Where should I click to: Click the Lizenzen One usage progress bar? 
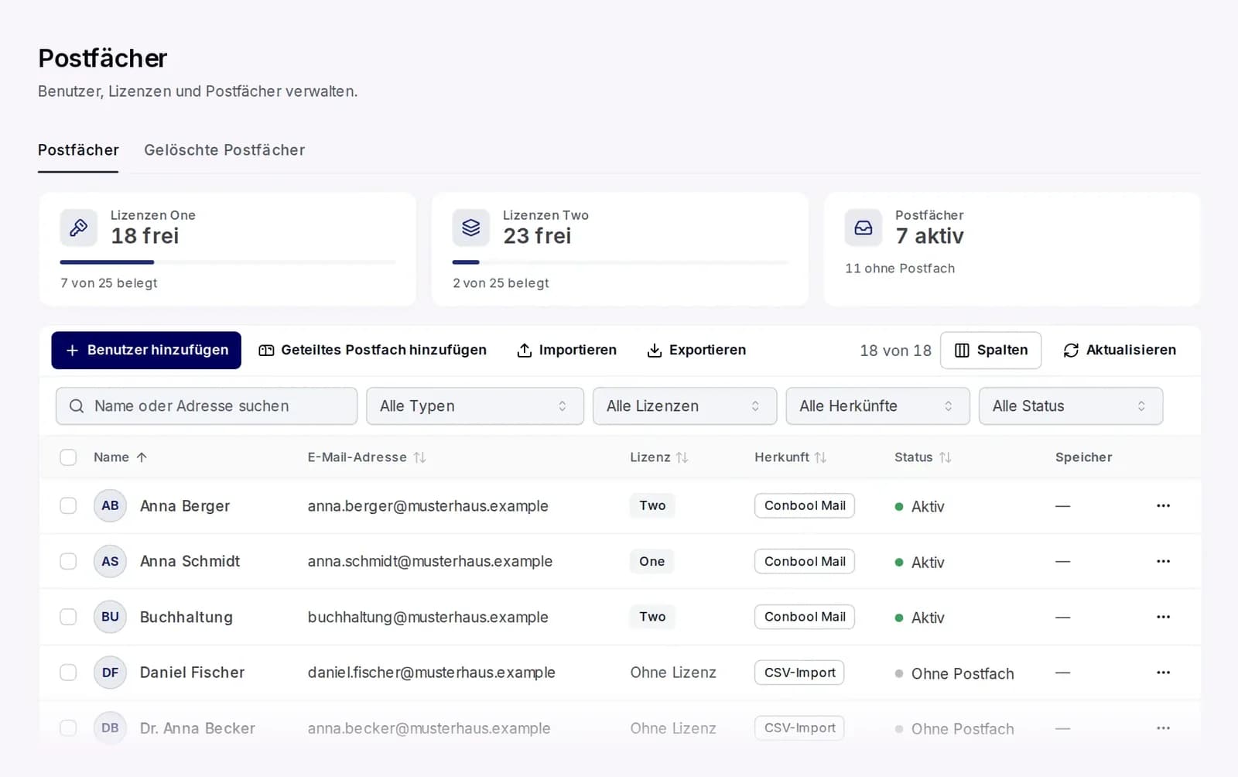[x=227, y=262]
